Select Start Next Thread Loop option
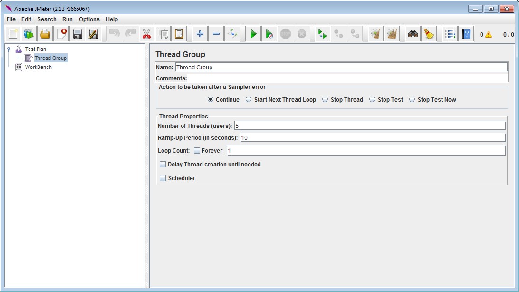Image resolution: width=519 pixels, height=292 pixels. click(249, 100)
